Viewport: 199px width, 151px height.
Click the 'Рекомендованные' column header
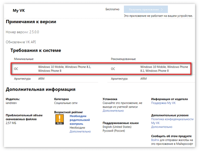pos(123,59)
